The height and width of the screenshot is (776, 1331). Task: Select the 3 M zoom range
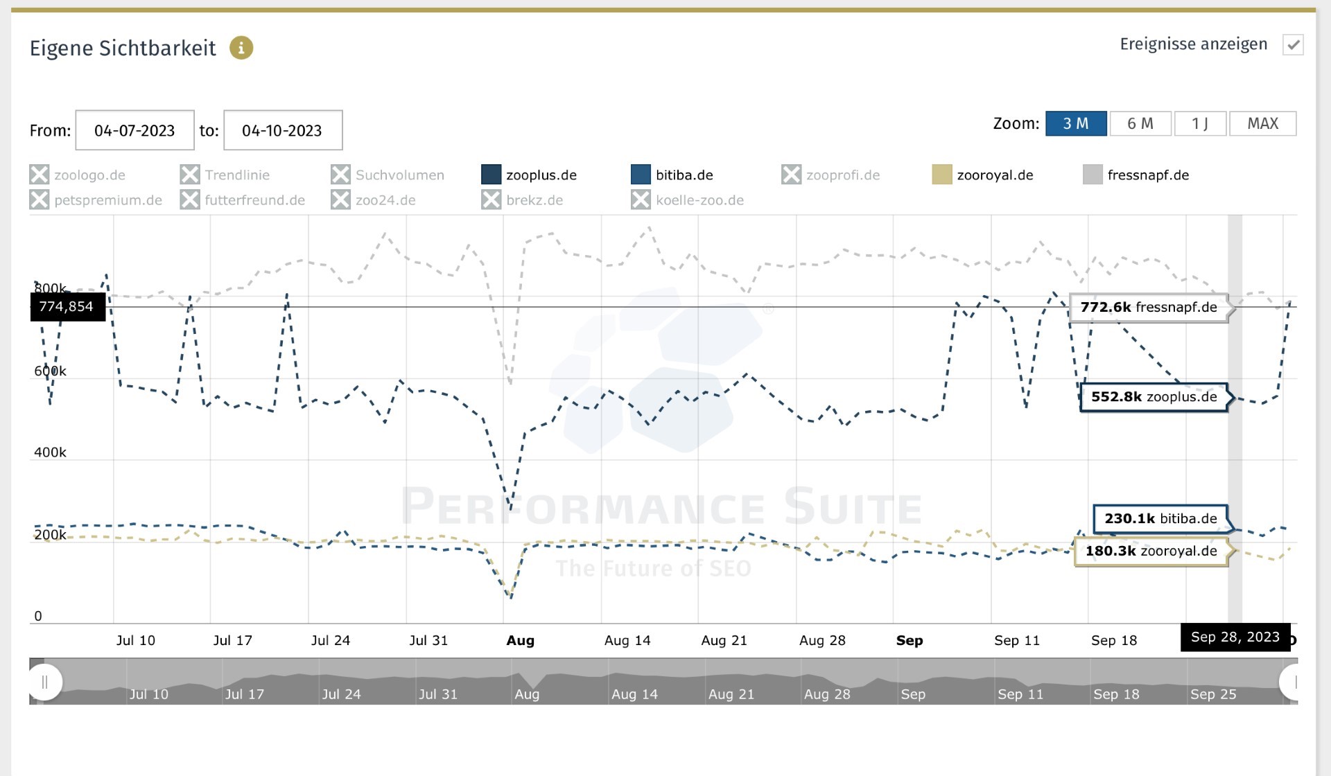point(1076,123)
